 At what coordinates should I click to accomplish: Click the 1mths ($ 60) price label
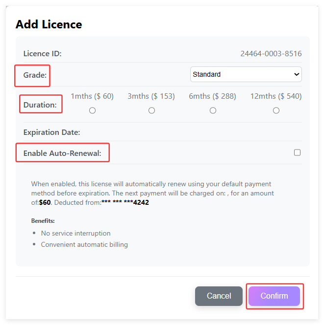92,96
